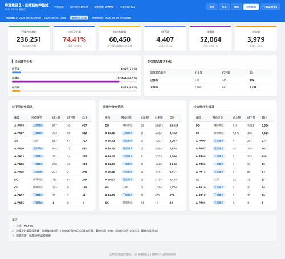
Task: Click the 待出环节分布 section title
Action: [23, 62]
